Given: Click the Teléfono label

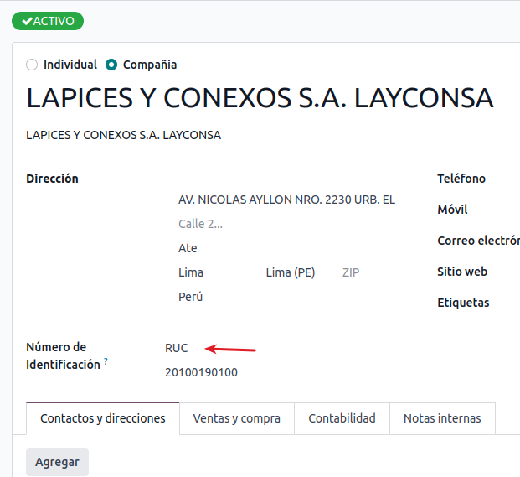Looking at the screenshot, I should pos(461,179).
